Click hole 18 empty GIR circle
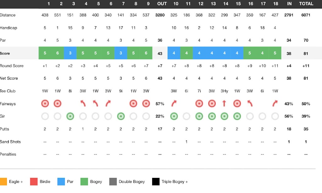 pyautogui.click(x=275, y=116)
